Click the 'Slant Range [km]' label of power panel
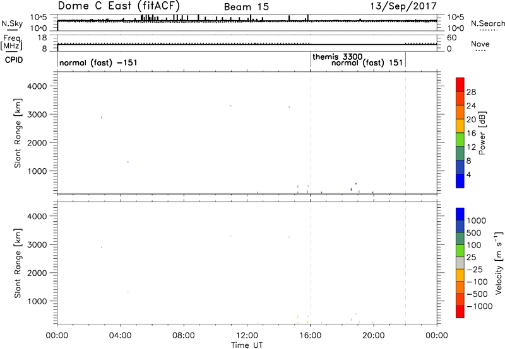This screenshot has width=505, height=349. click(x=18, y=133)
